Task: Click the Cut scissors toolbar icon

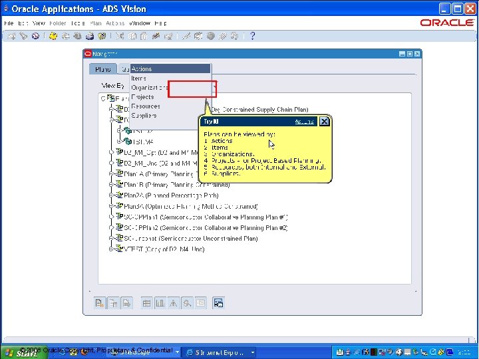Action: (120, 36)
